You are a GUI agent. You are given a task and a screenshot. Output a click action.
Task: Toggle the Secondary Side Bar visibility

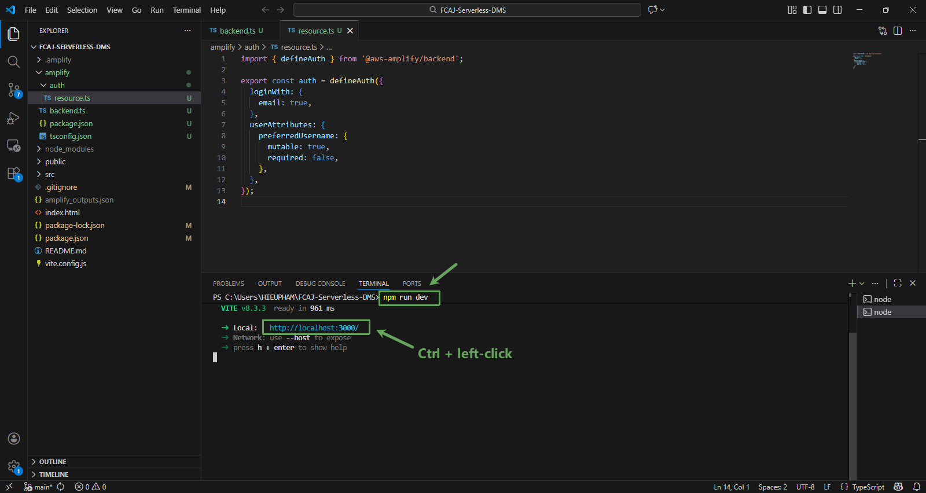(x=837, y=10)
